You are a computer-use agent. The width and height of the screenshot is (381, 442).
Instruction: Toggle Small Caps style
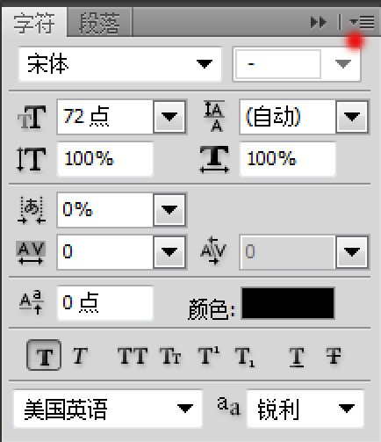click(x=170, y=356)
